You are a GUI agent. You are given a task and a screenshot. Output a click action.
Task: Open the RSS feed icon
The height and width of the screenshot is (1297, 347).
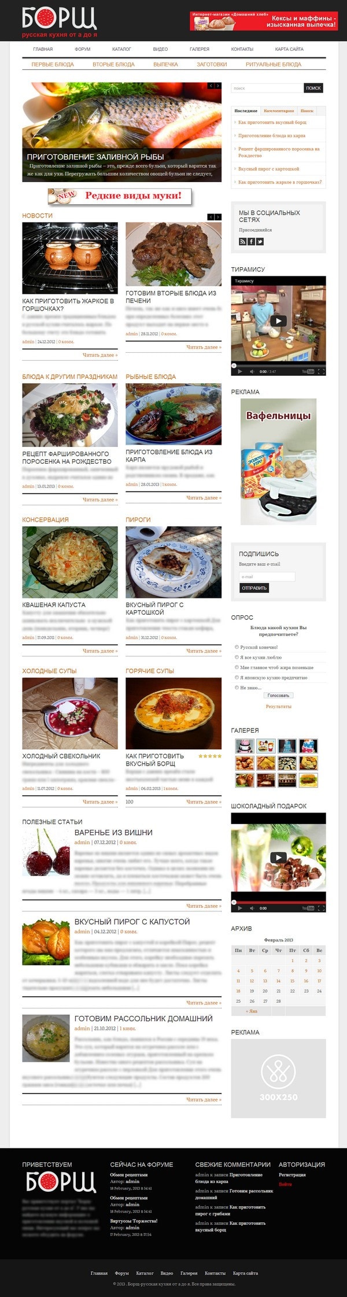tap(243, 242)
